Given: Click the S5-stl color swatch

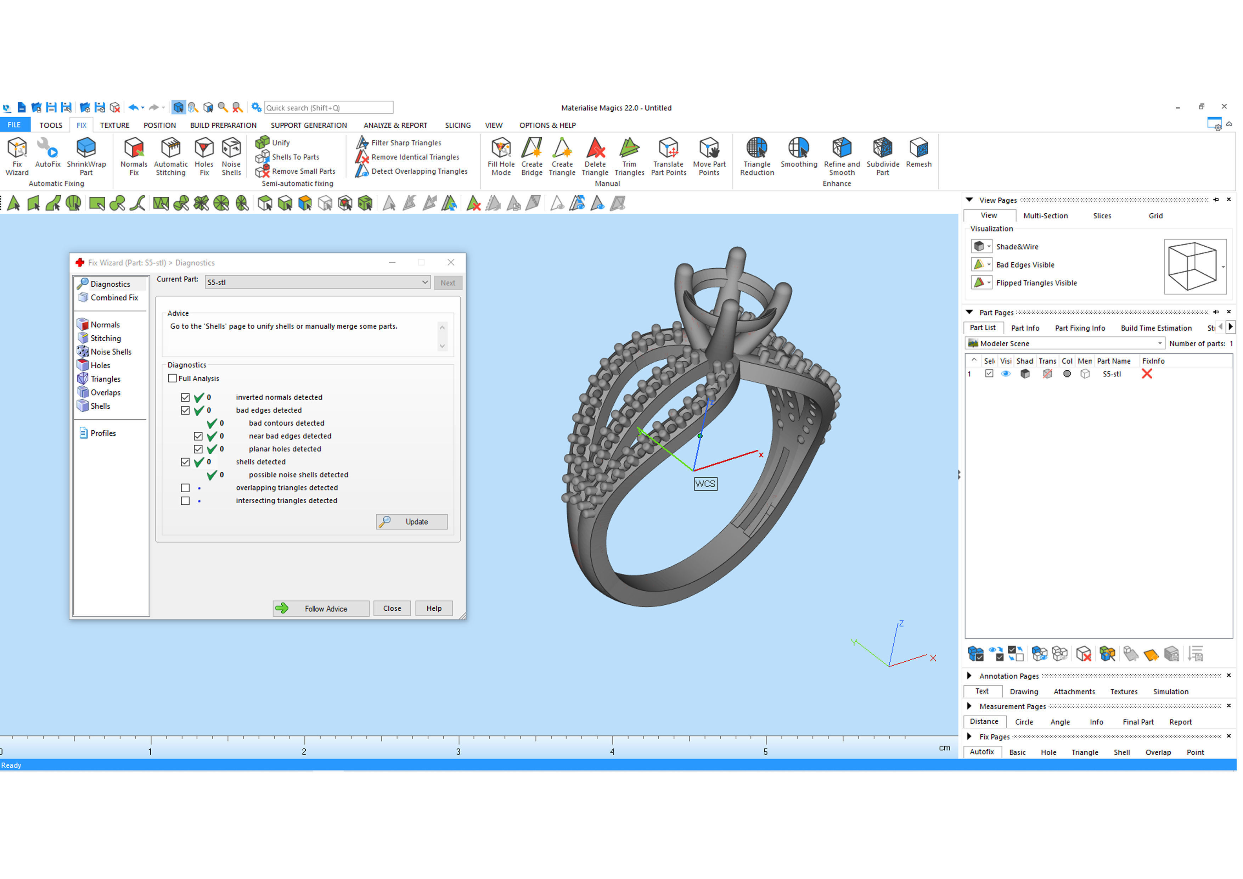Looking at the screenshot, I should click(1067, 374).
